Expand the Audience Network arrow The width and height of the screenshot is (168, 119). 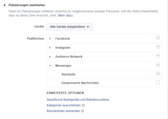[50, 57]
